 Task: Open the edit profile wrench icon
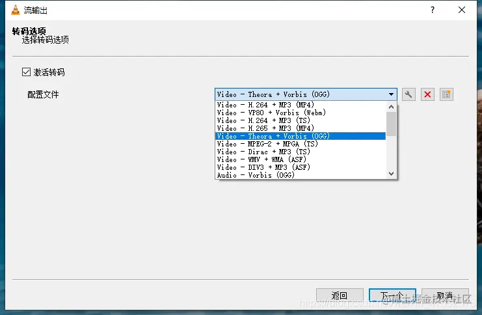408,94
